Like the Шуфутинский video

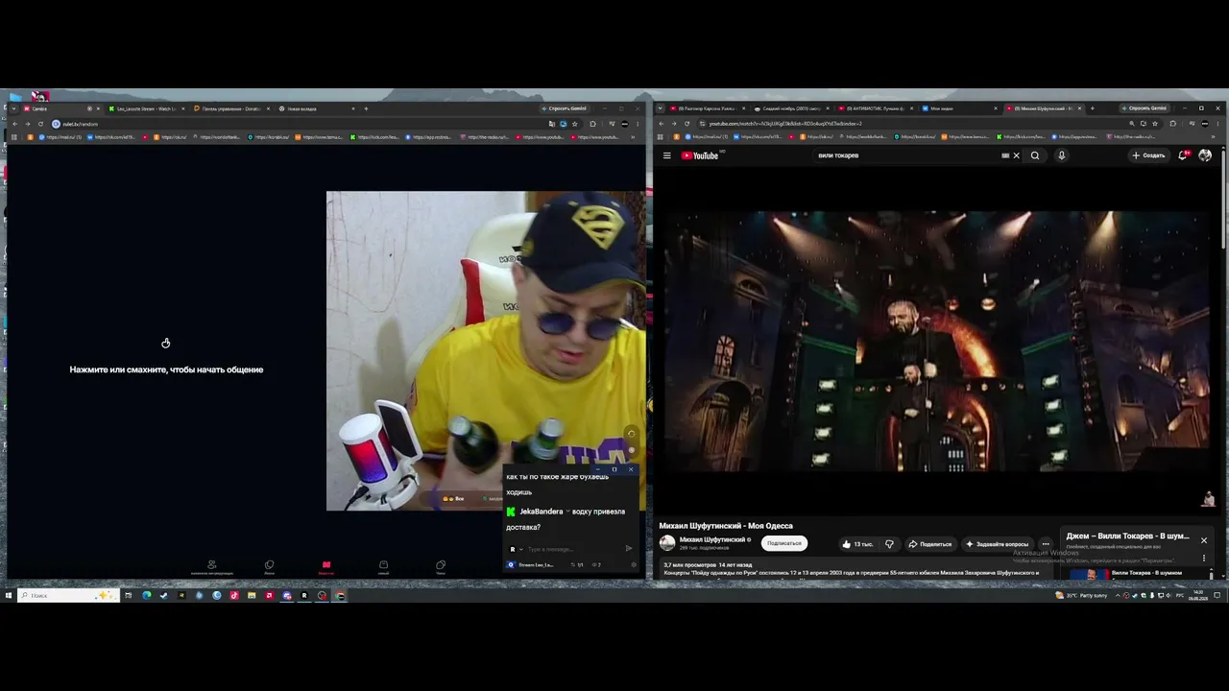[x=857, y=544]
